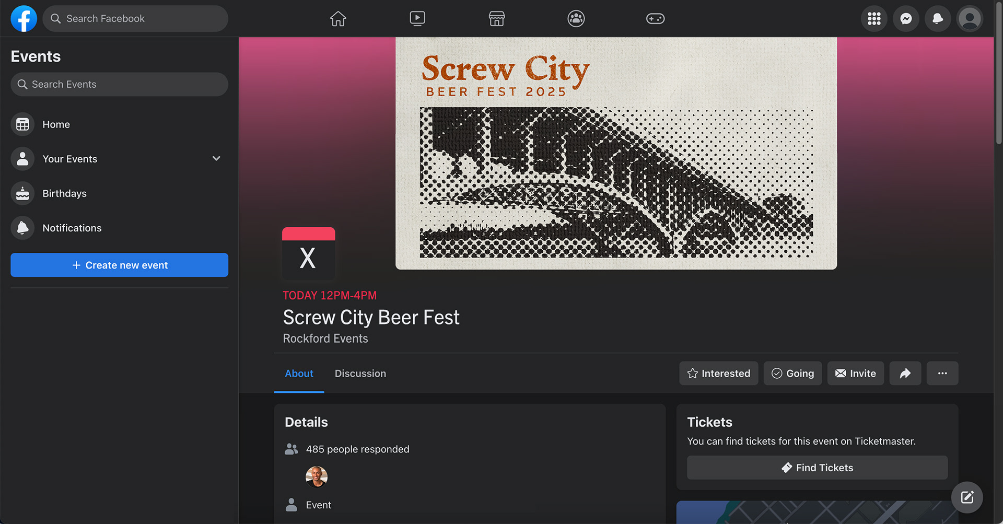Open the three-dots more options menu
The image size is (1003, 524).
coord(942,374)
